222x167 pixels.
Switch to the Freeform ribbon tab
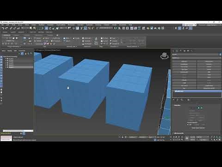tap(16, 35)
